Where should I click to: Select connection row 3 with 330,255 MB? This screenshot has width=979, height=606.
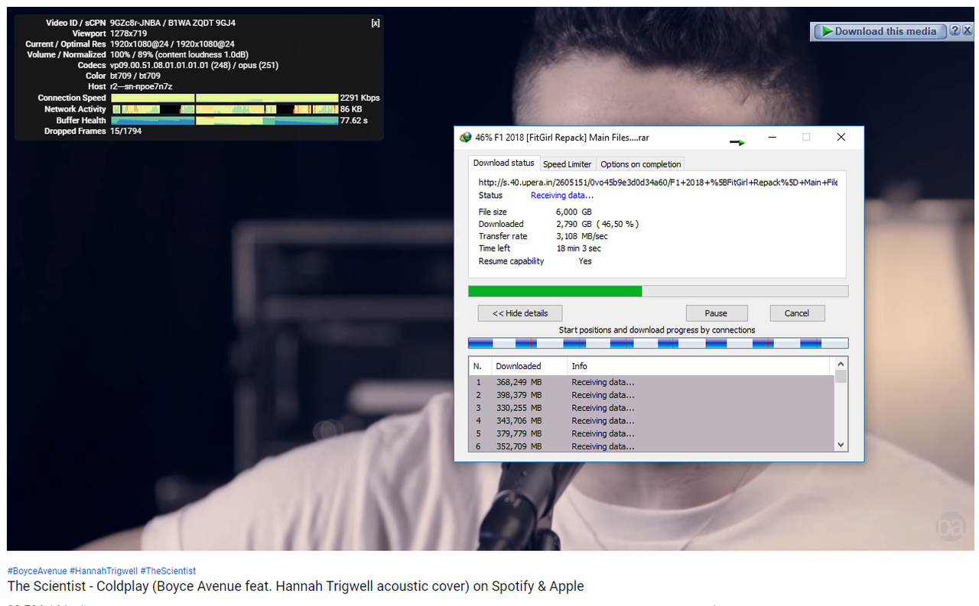click(x=651, y=408)
